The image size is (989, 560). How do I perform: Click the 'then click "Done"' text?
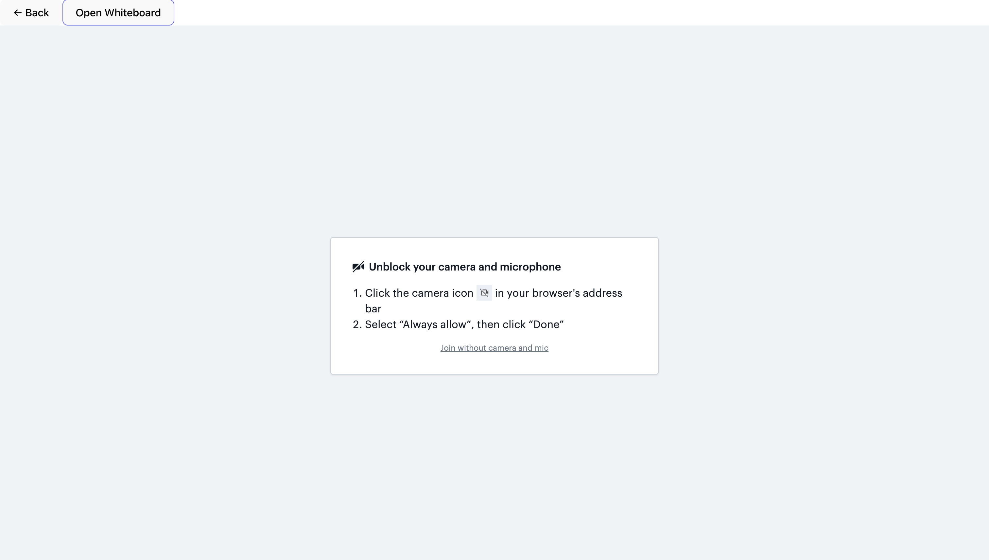pyautogui.click(x=520, y=324)
